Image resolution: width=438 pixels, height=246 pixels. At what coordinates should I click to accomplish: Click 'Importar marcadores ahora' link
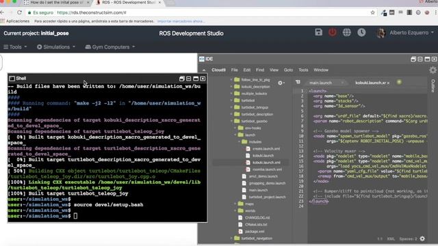click(x=181, y=21)
